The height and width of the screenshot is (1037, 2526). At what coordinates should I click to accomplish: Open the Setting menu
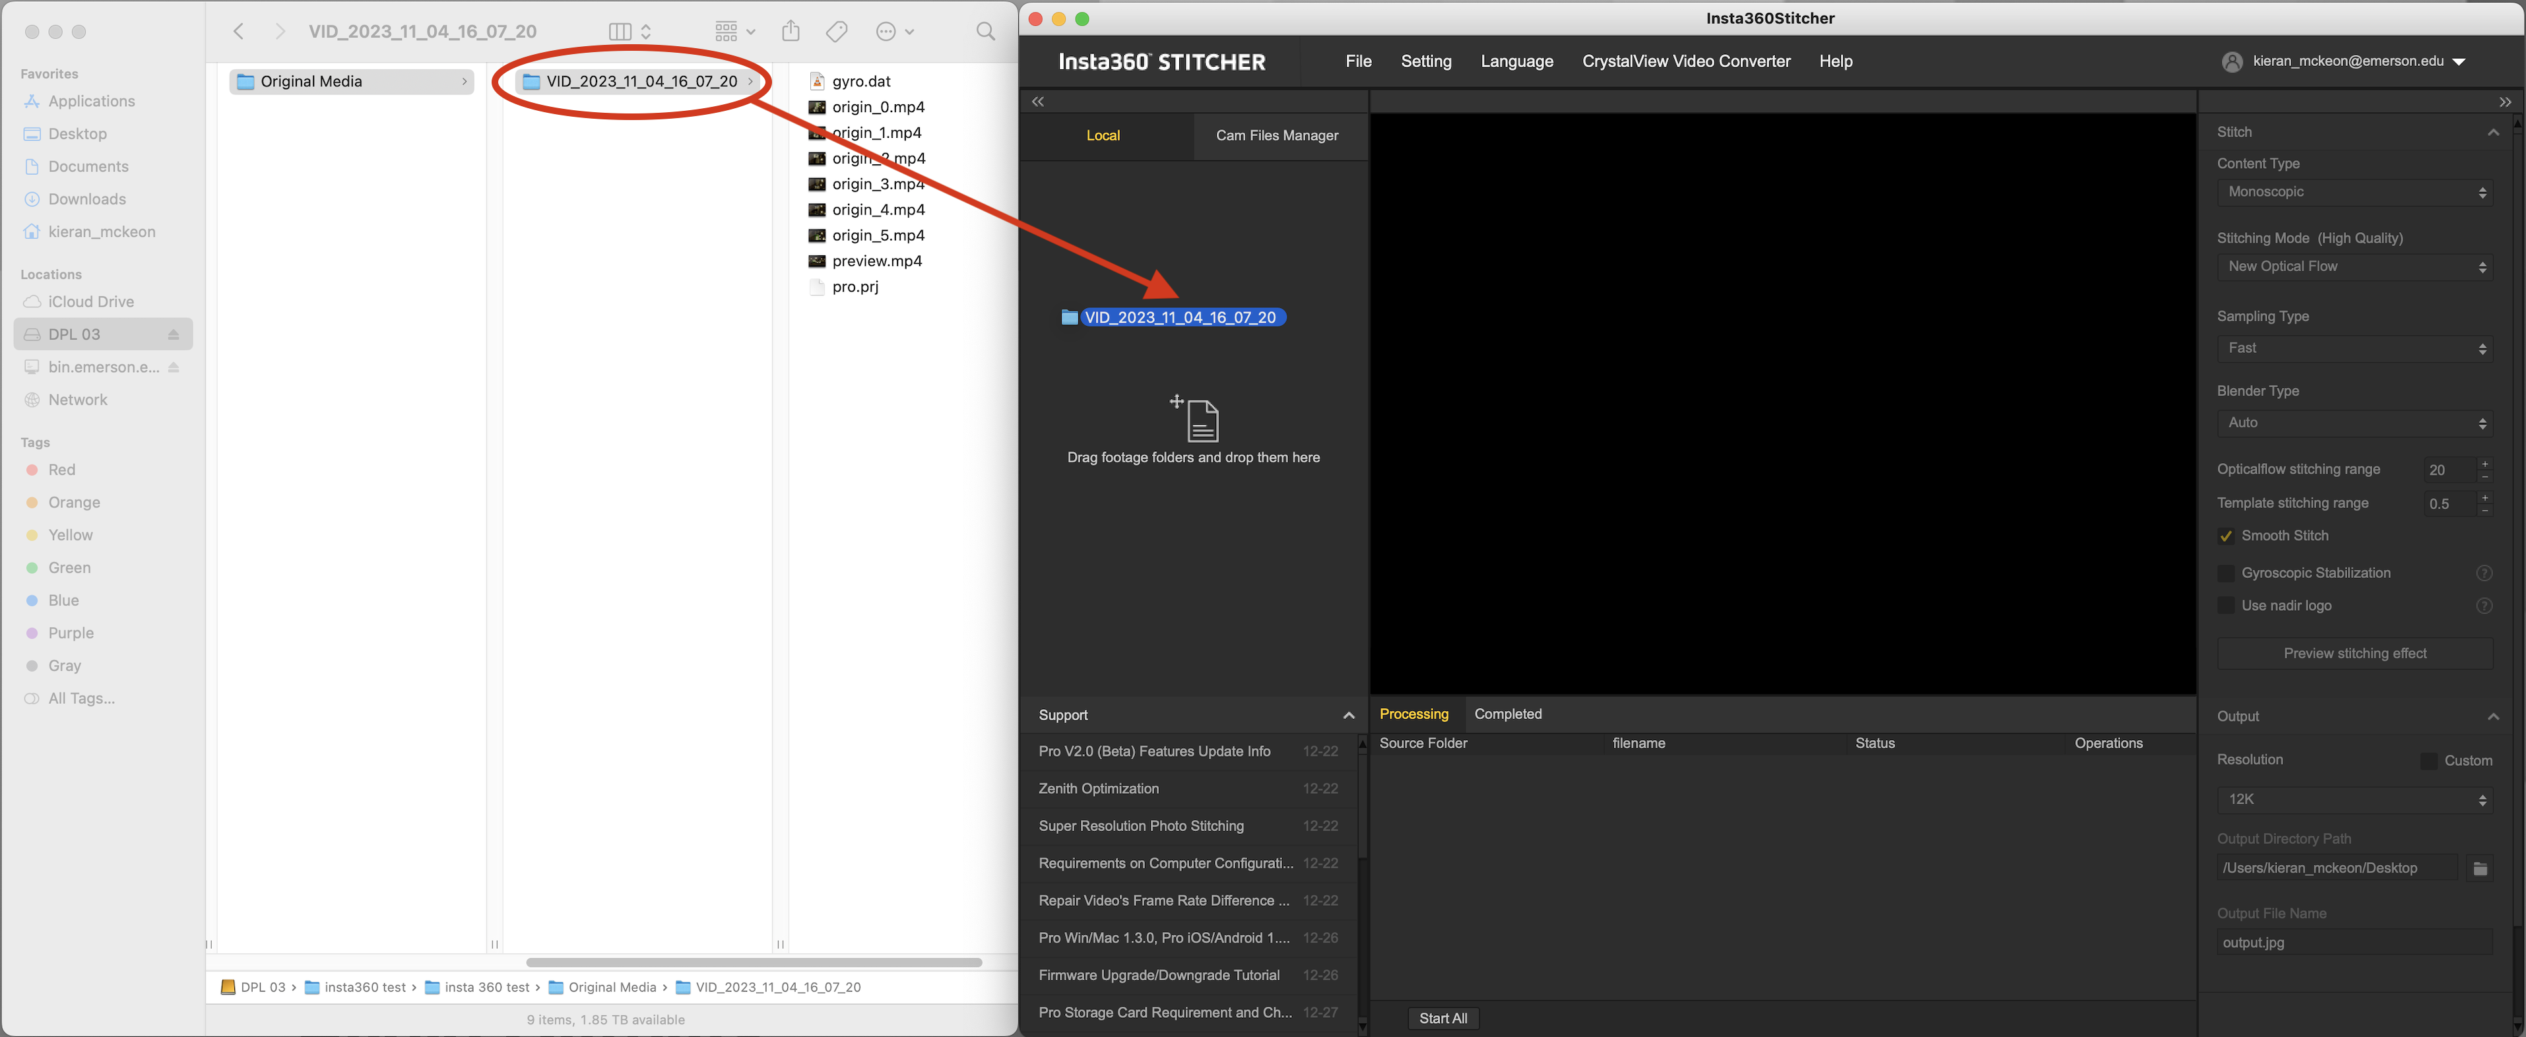[1426, 62]
